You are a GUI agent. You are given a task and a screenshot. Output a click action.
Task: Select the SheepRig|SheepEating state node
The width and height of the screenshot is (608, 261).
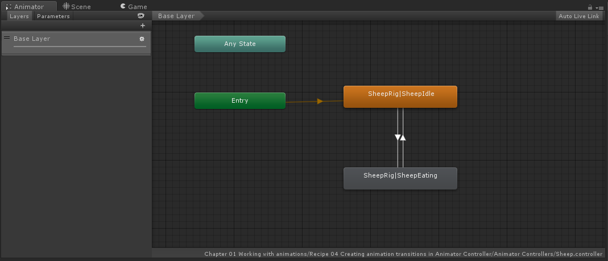[400, 178]
